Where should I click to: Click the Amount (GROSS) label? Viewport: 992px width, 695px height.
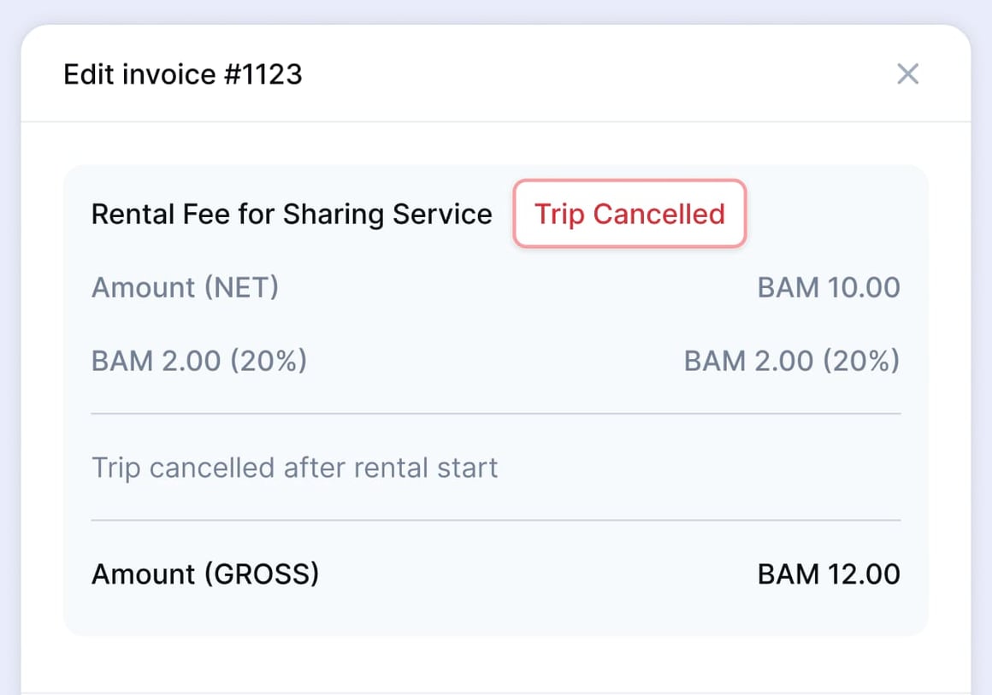[205, 574]
